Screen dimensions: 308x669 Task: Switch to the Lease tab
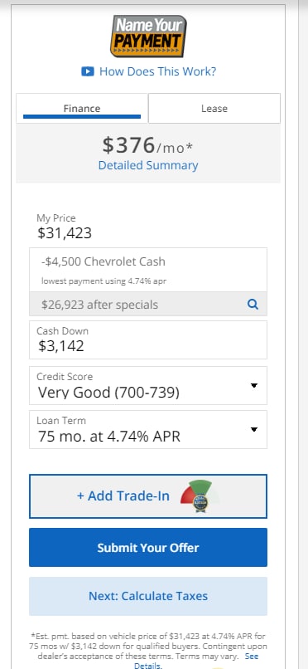point(214,109)
